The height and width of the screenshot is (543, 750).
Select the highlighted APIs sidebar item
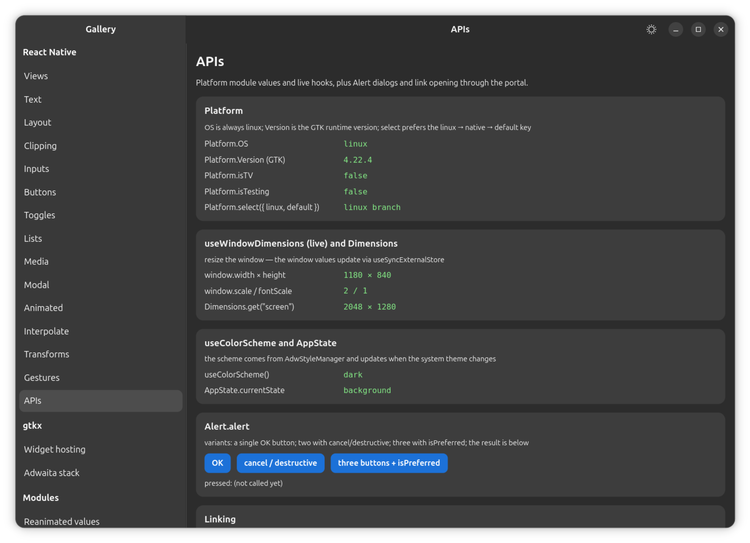pyautogui.click(x=101, y=401)
